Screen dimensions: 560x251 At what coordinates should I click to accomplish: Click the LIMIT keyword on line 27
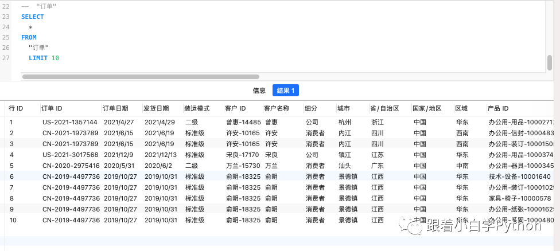coord(38,58)
